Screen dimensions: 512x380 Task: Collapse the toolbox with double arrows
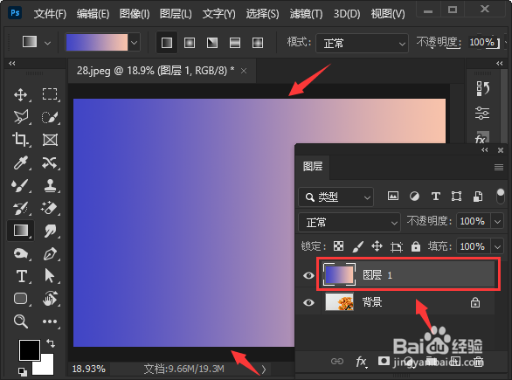pyautogui.click(x=12, y=63)
